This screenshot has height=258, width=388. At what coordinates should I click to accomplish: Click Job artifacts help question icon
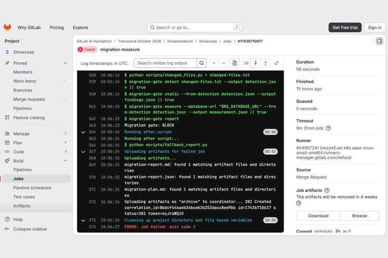327,190
